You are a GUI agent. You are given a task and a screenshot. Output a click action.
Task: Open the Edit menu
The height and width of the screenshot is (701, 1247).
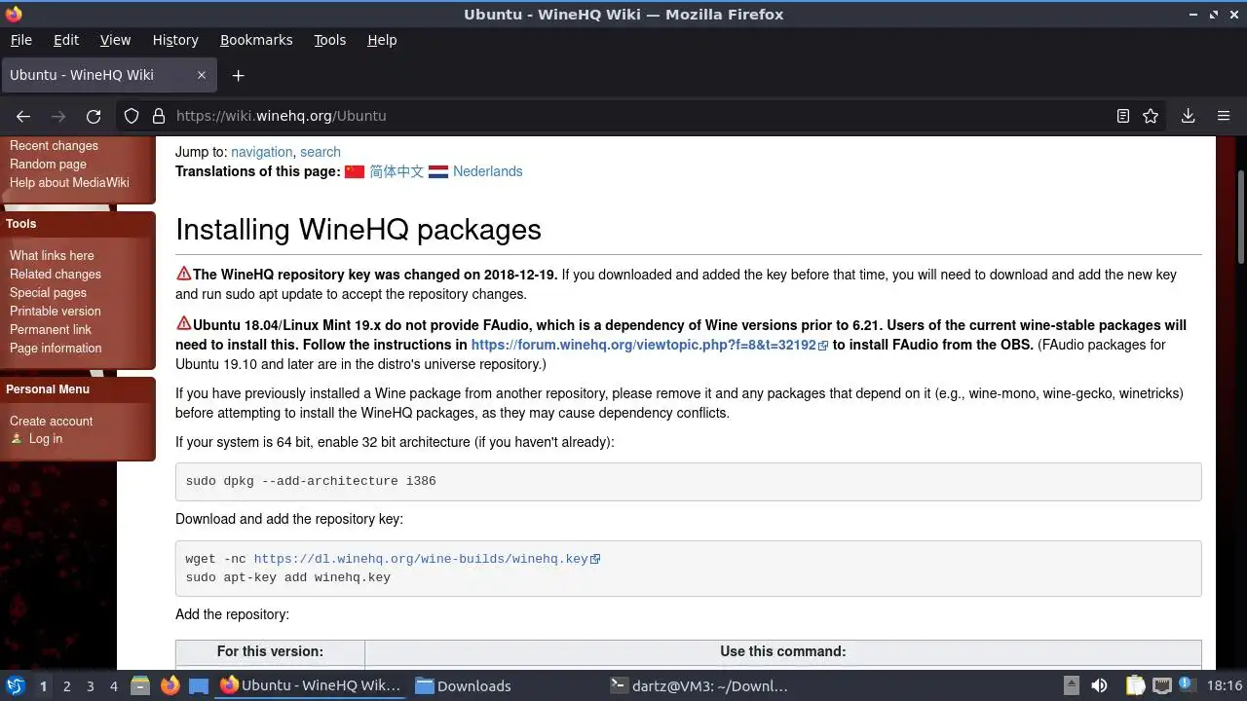pos(66,40)
